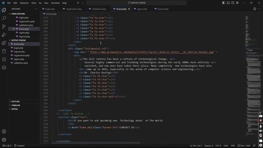
Task: Click the Split Editor Right icon
Action: point(255,9)
